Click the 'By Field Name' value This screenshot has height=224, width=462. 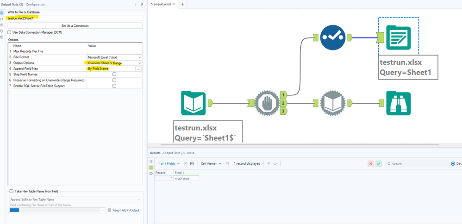point(98,68)
